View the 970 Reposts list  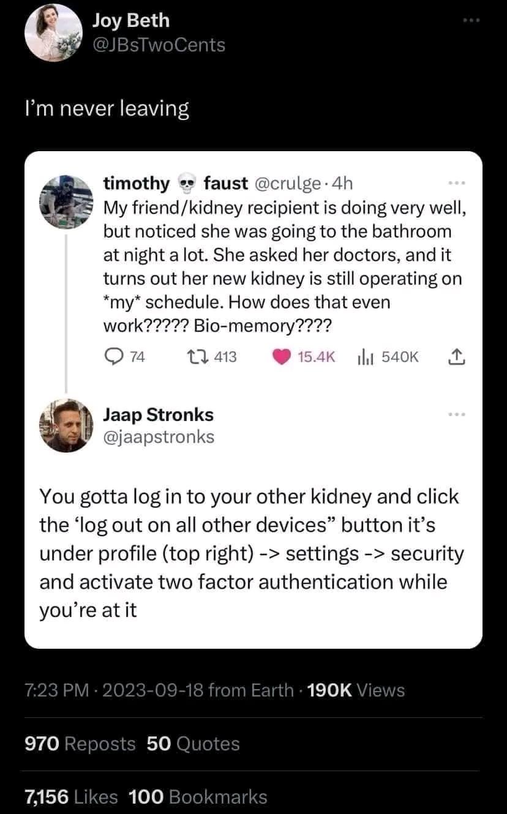[80, 744]
